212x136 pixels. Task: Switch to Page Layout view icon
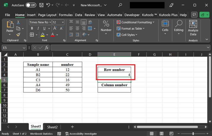coord(161,133)
